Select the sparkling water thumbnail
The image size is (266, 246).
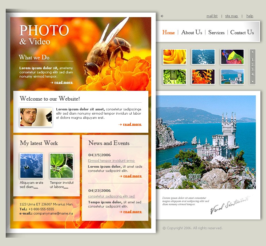coord(203,57)
